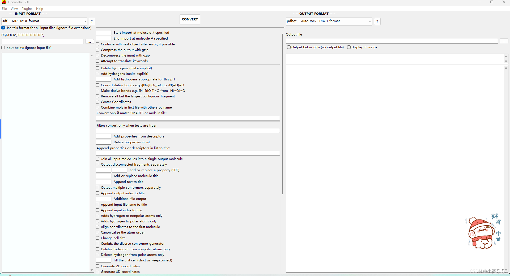
Task: Check Adds hydrogen to nonpolar atoms only
Action: 97,216
